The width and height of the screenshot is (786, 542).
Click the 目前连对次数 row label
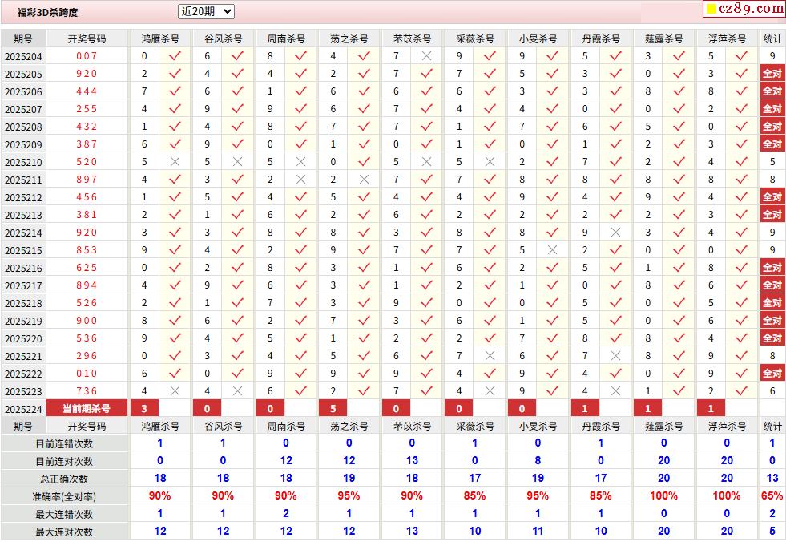click(64, 462)
